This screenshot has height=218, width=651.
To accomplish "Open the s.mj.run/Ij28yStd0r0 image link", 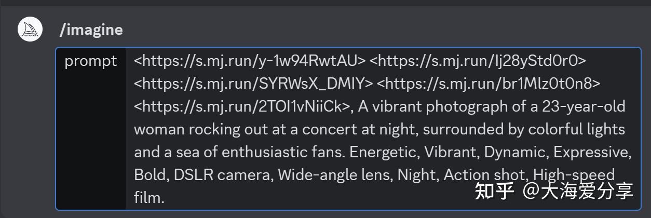I will pos(478,61).
